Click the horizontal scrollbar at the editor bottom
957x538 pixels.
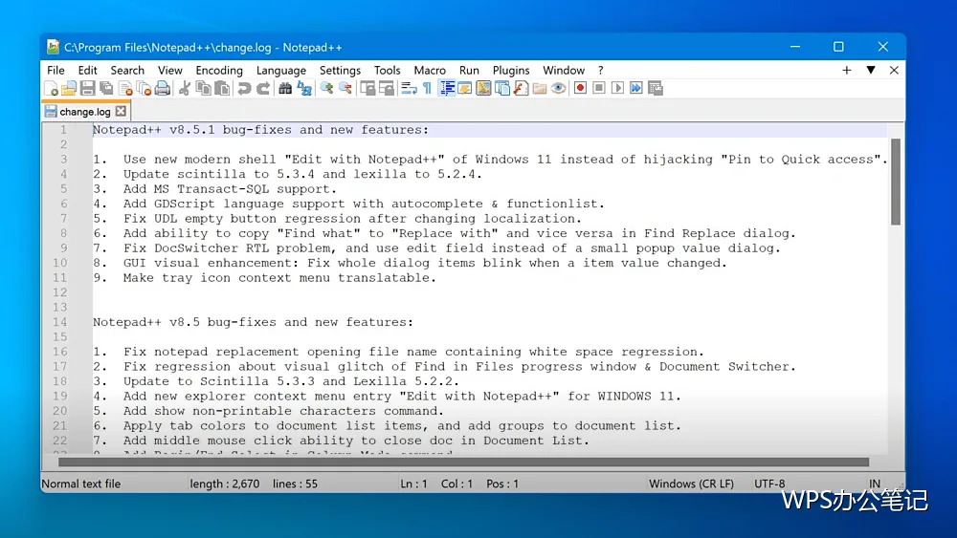coord(463,462)
